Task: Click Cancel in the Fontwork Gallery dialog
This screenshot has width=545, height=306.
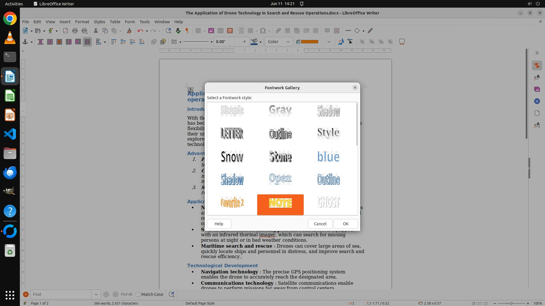Action: 320,224
